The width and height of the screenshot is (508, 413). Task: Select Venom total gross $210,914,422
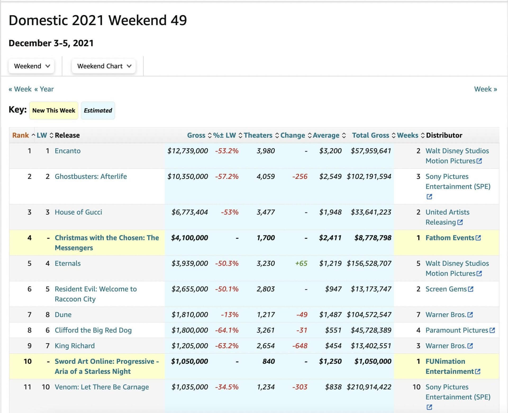(x=369, y=387)
